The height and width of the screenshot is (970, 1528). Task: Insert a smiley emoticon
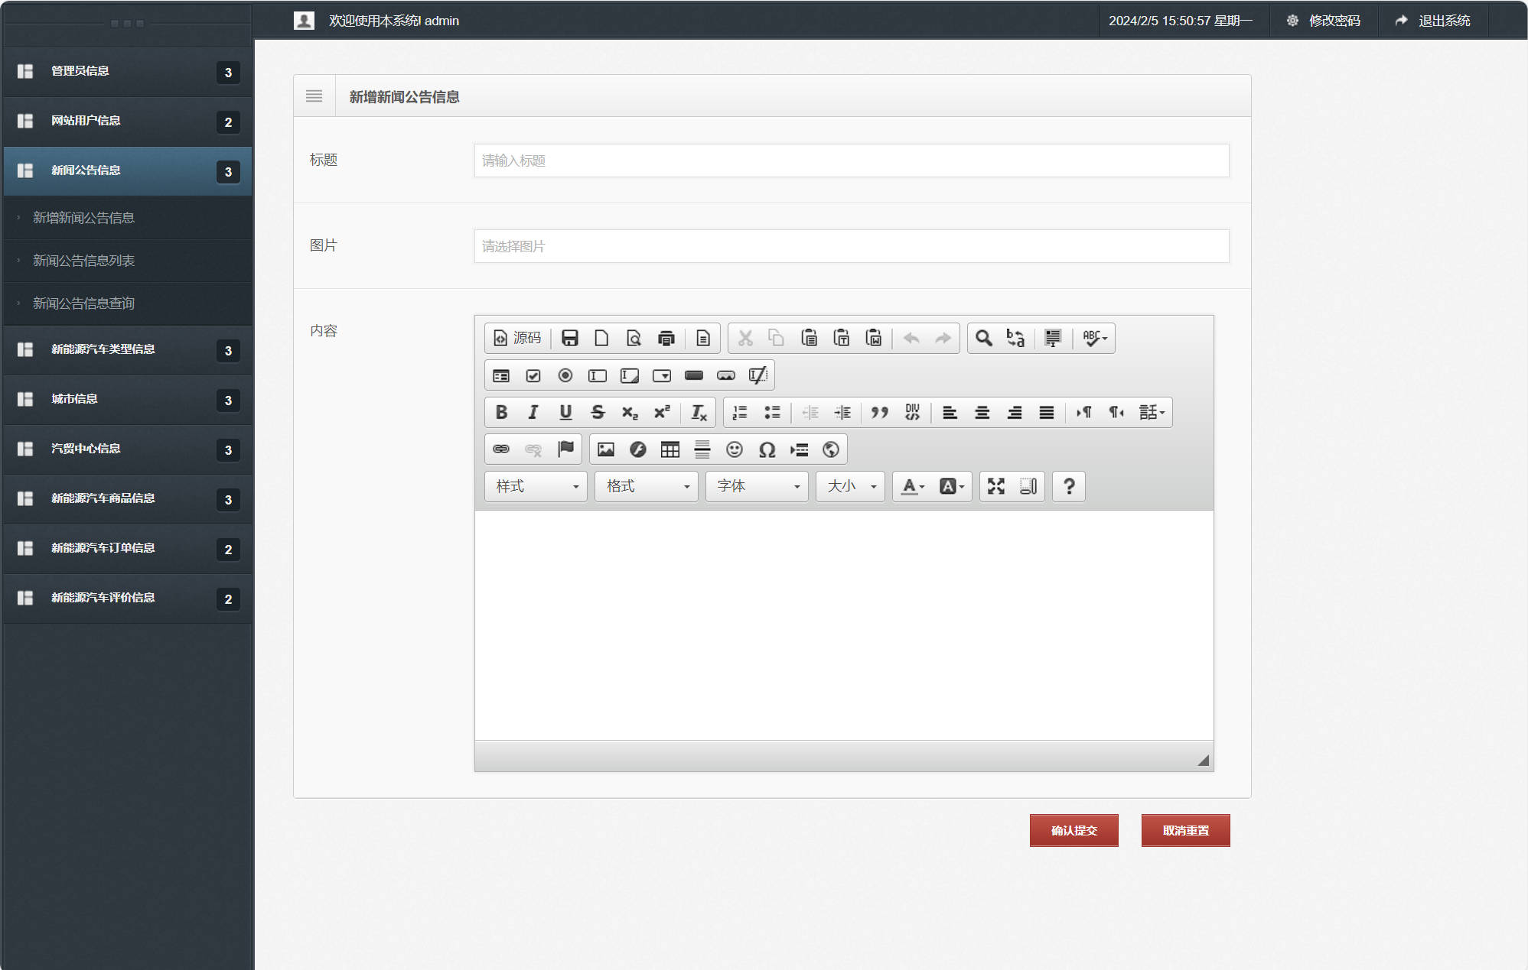[734, 449]
